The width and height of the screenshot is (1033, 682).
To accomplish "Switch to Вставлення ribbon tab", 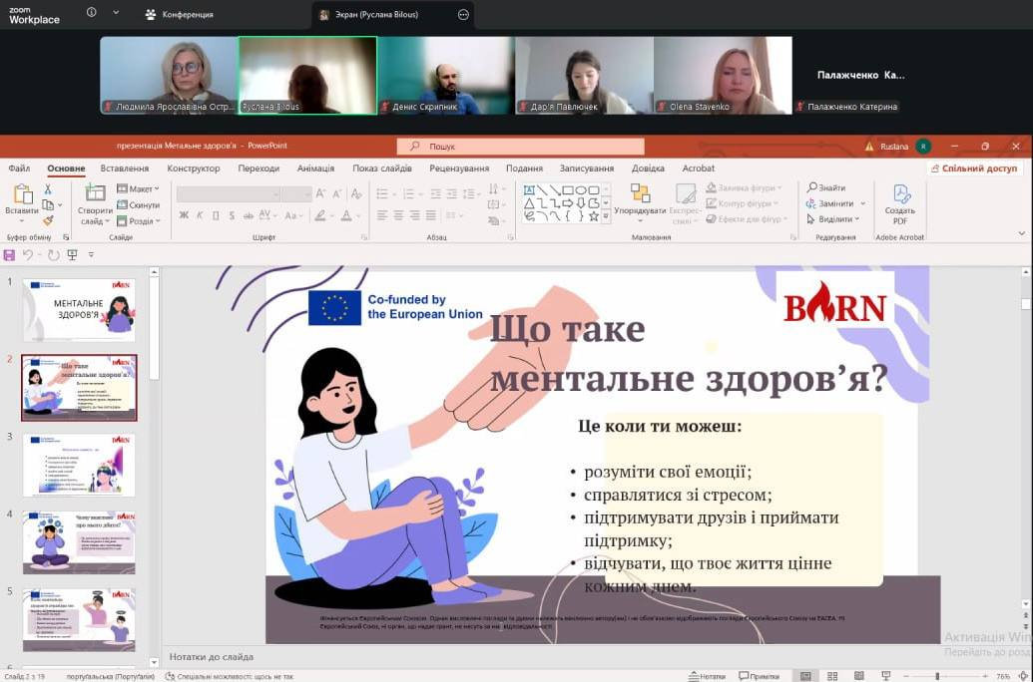I will (125, 168).
